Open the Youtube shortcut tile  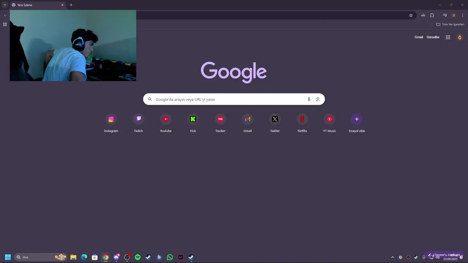pos(166,123)
